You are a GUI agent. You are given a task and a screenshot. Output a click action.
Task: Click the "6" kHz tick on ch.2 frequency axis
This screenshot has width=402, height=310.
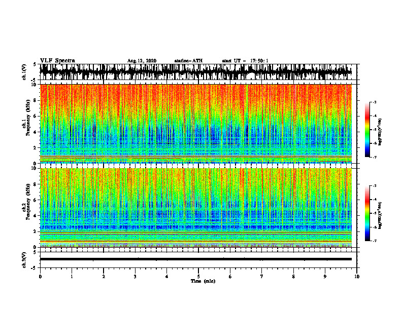pos(36,200)
